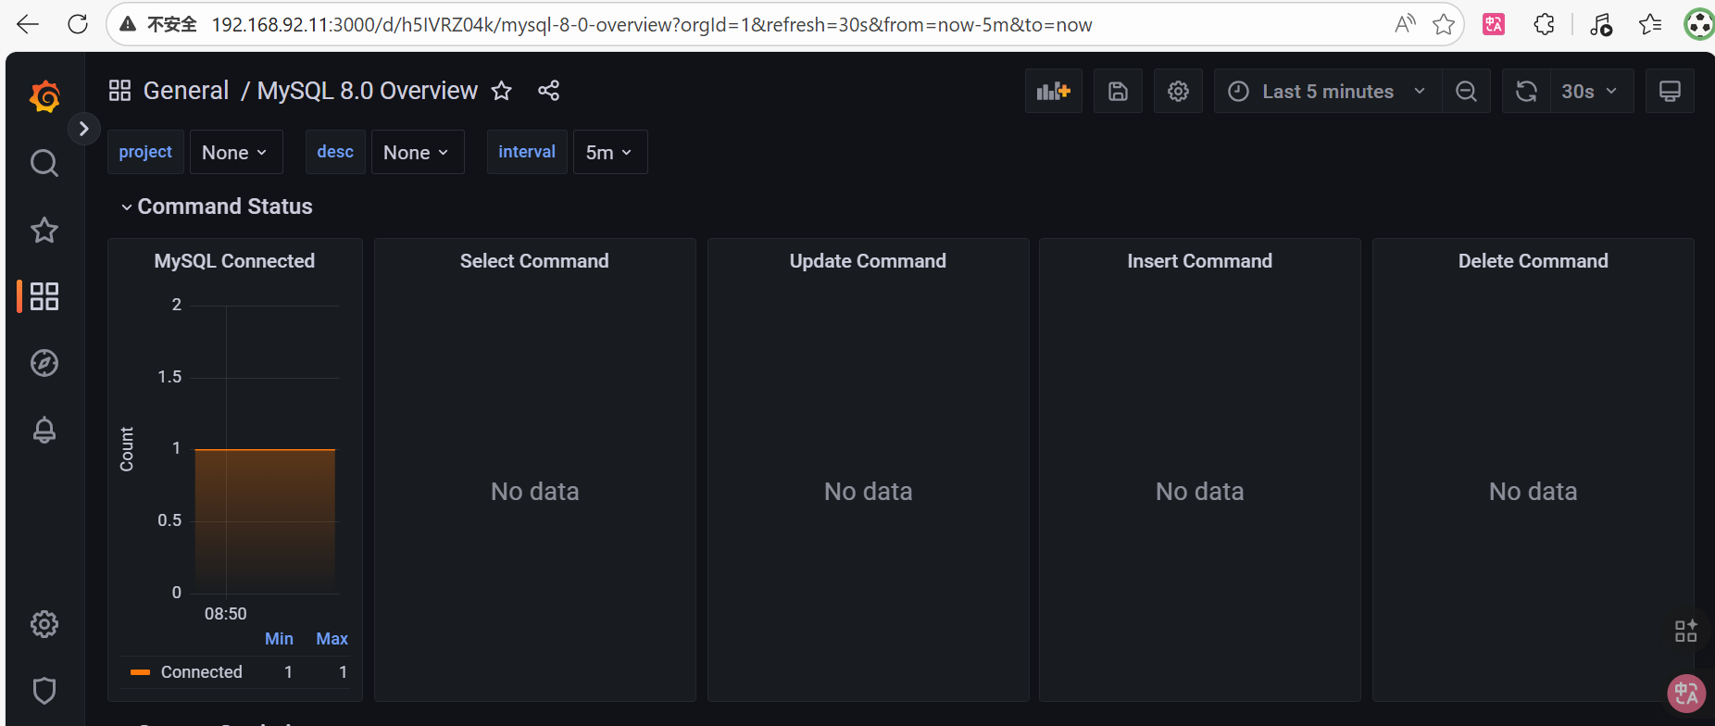
Task: Open the Dashboards grid icon in sidebar
Action: 44,296
